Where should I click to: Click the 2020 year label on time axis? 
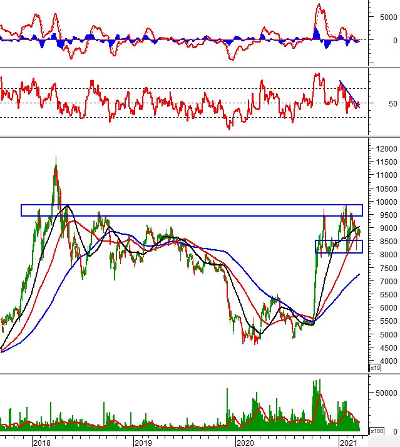click(245, 443)
